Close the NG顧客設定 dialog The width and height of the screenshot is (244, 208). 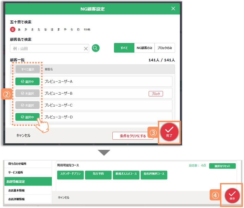pos(173,9)
